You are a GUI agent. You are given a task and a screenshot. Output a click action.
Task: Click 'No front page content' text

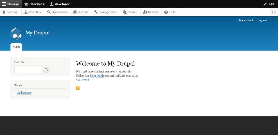104,71
